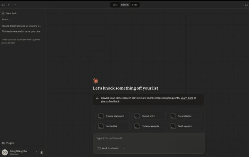Switch to the Code tab
The image size is (249, 157).
click(x=134, y=5)
